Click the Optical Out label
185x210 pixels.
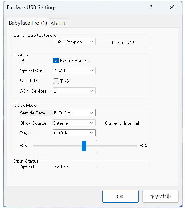coord(31,71)
